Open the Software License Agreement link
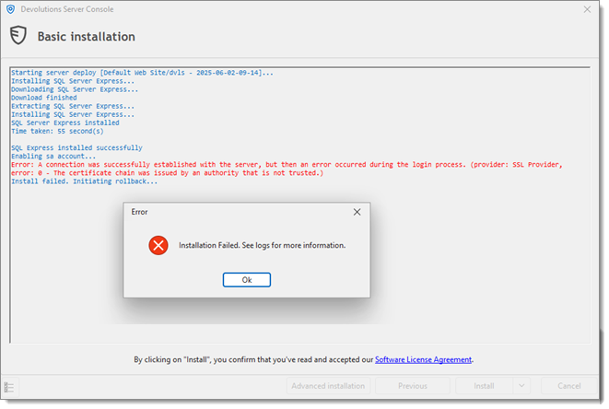The height and width of the screenshot is (409, 609). (x=423, y=359)
